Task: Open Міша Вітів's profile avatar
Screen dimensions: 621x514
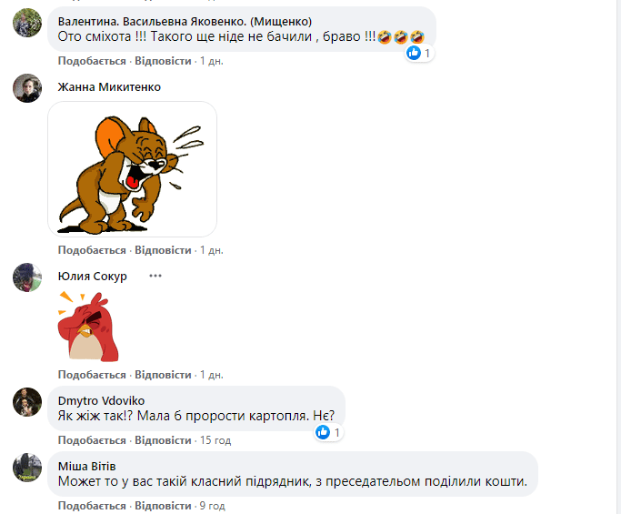Action: click(27, 468)
